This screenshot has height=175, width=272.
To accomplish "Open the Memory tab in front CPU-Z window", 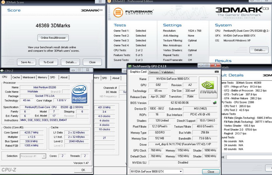I will point(42,77).
